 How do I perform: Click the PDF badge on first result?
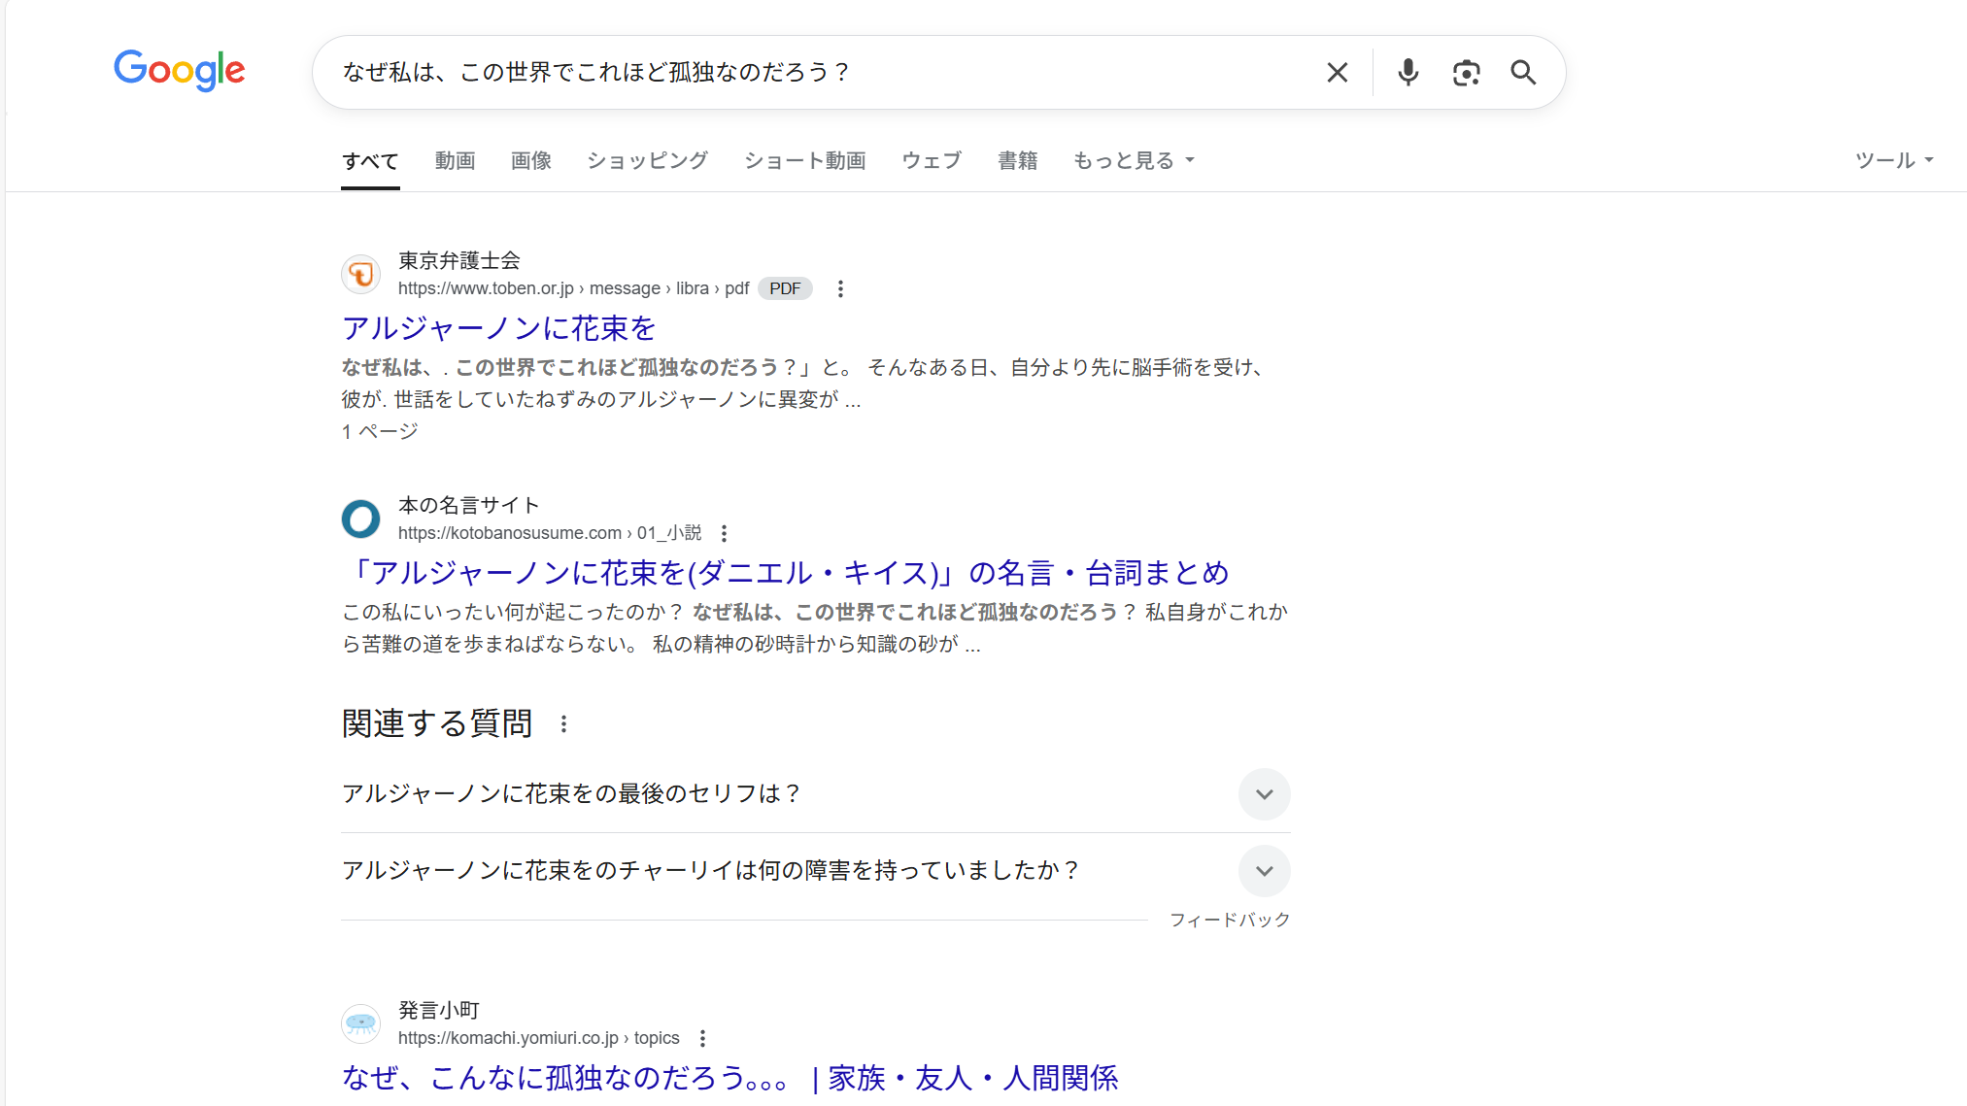tap(785, 288)
